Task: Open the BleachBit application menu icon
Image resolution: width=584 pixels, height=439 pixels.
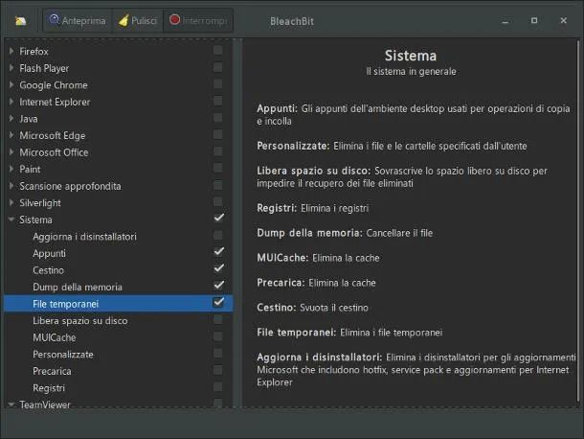Action: coord(20,20)
